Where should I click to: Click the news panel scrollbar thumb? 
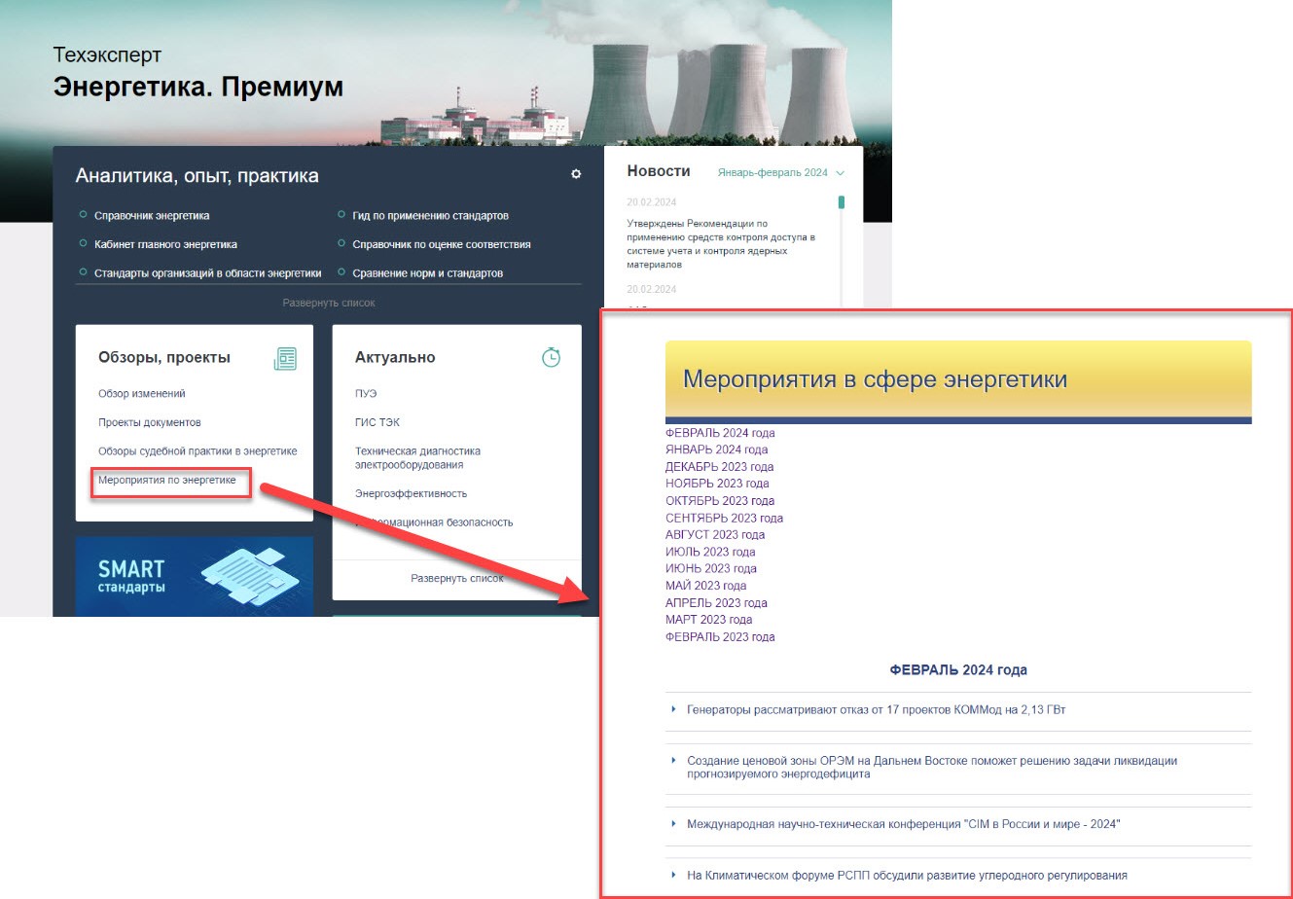click(x=842, y=202)
